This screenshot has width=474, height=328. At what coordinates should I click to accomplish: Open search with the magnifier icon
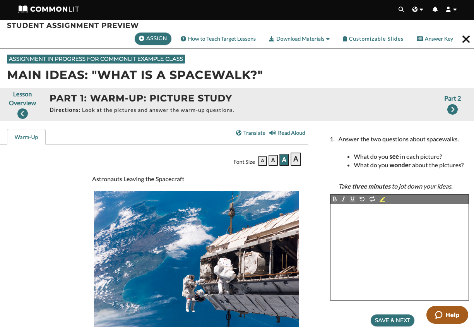(401, 9)
